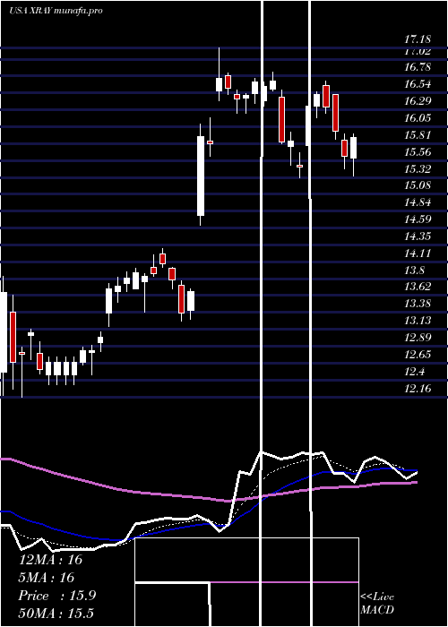Select the 17.18 price axis label
Viewport: 448px width, 627px height.
[x=418, y=39]
